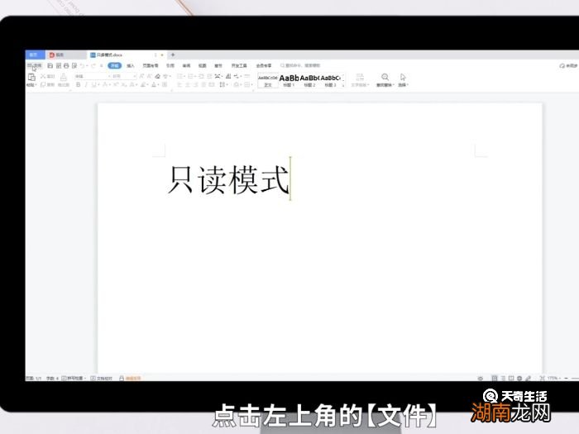Viewport: 579px width, 434px height.
Task: Select the Format Painter (格式刷) tool
Action: point(64,79)
